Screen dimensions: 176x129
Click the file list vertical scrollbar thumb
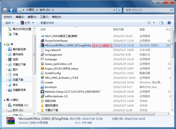pyautogui.click(x=172, y=44)
